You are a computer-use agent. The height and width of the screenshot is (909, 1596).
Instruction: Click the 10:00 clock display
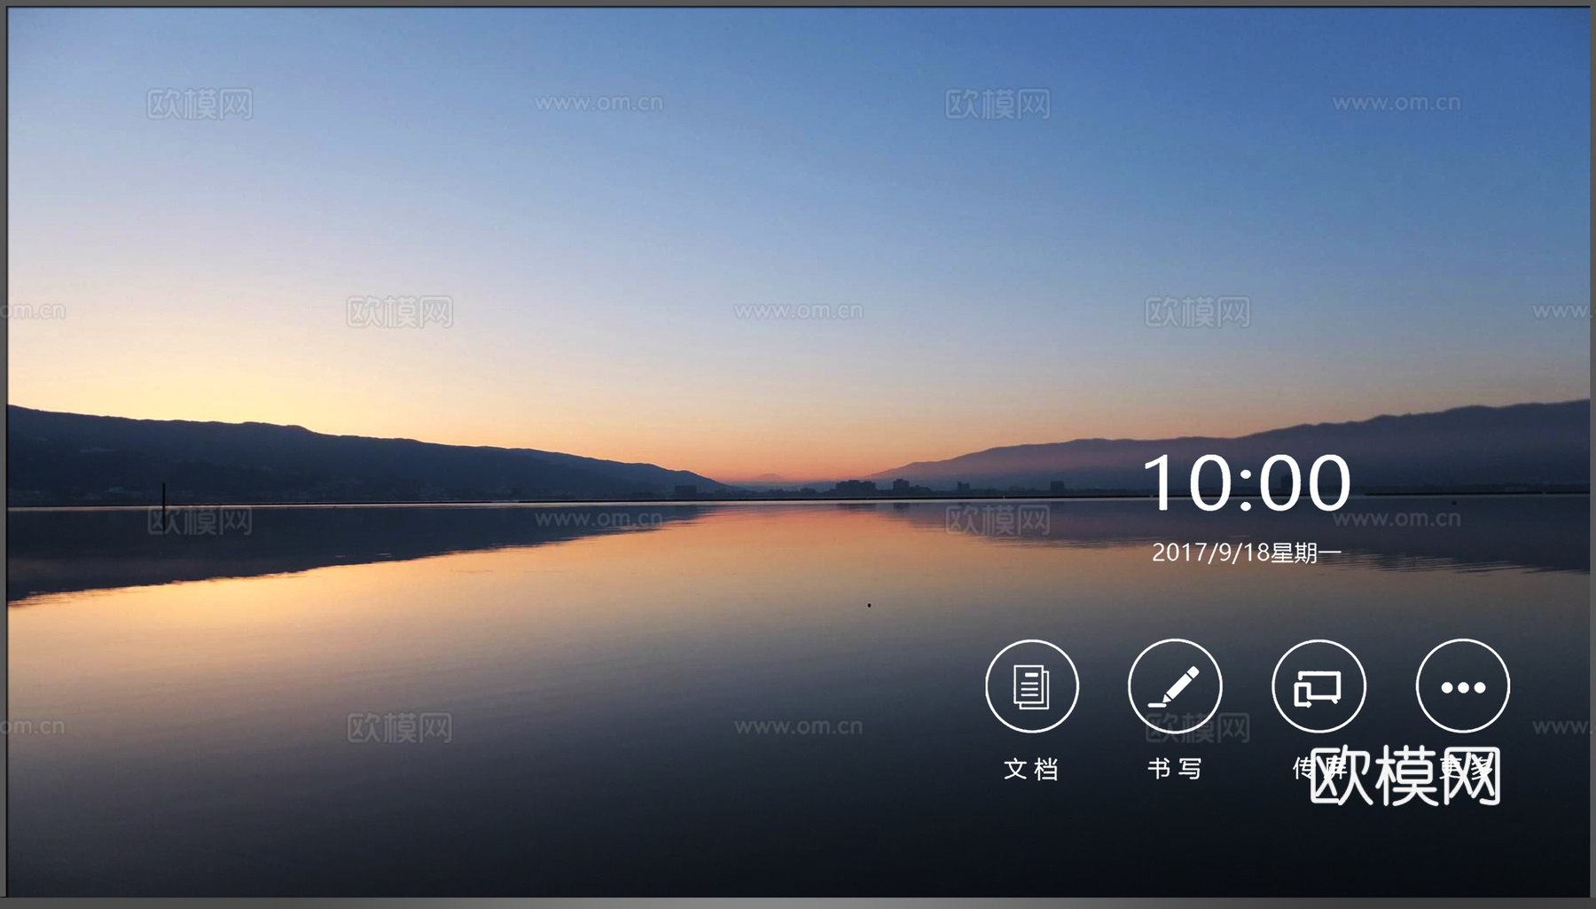click(x=1247, y=482)
